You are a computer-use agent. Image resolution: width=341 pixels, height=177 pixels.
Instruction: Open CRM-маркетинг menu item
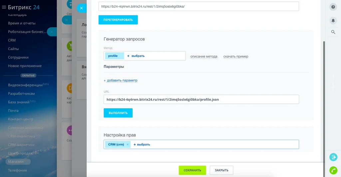[22, 145]
